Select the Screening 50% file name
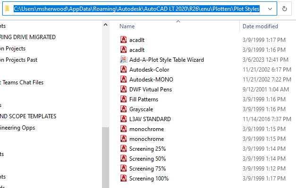This screenshot has height=188, width=296. pyautogui.click(x=147, y=159)
